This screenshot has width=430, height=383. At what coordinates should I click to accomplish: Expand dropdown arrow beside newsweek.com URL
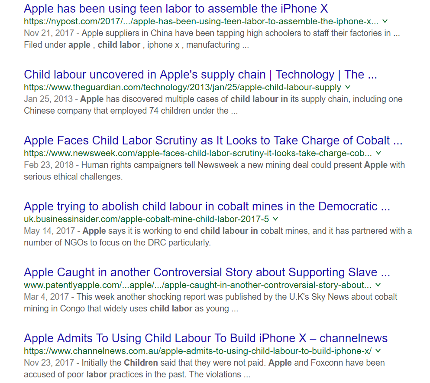point(378,153)
